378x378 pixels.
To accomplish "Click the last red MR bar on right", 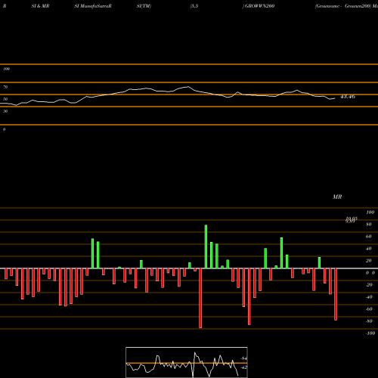I will click(336, 294).
